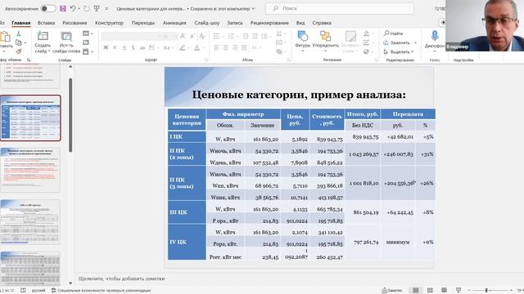
Task: Click shape effects icon
Action: pyautogui.click(x=367, y=51)
